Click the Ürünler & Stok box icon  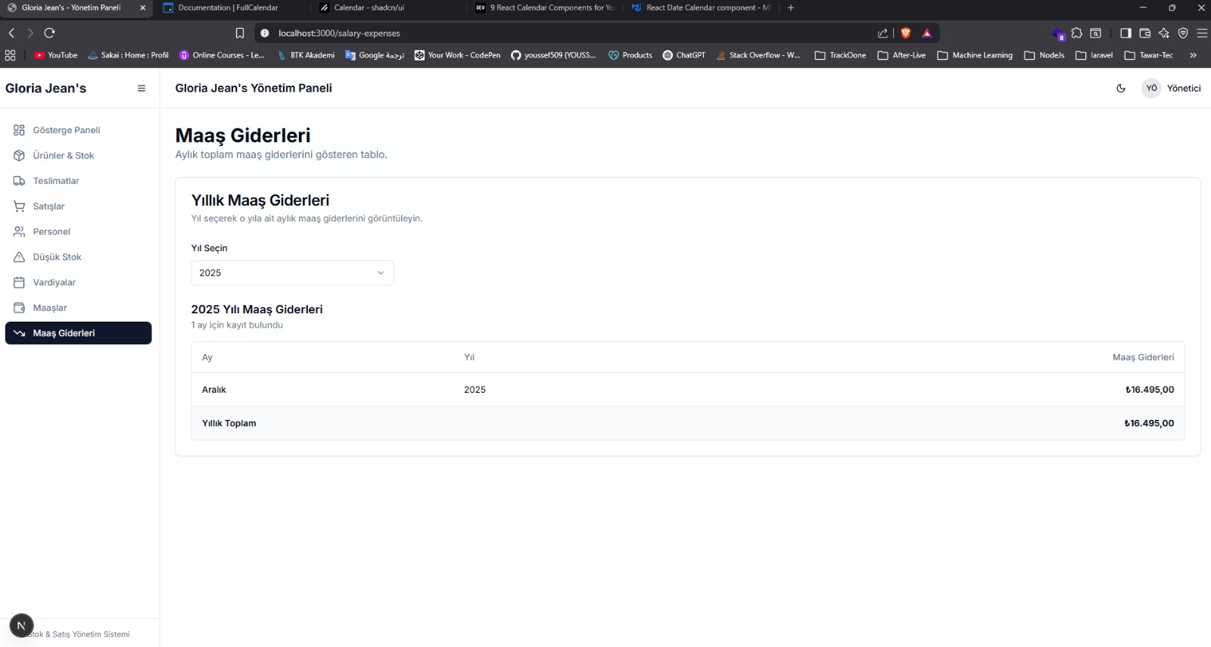19,155
